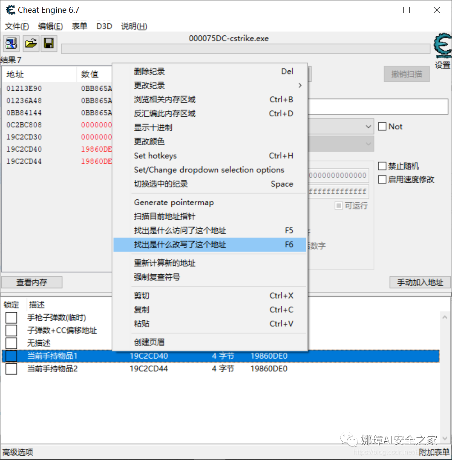Choose 重新计算新的地址 menu entry
Viewport: 452px width, 460px height.
click(210, 263)
